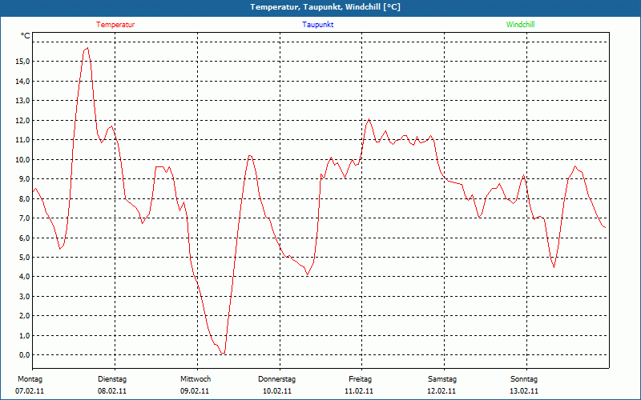
Task: Click the Freitag day label
Action: 360,379
